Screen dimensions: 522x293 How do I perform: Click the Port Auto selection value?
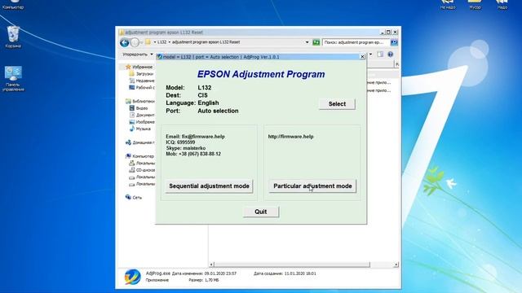[218, 111]
